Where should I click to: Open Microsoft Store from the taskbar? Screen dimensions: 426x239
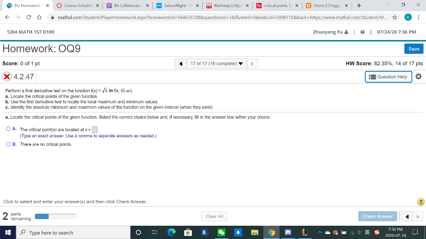[188, 232]
